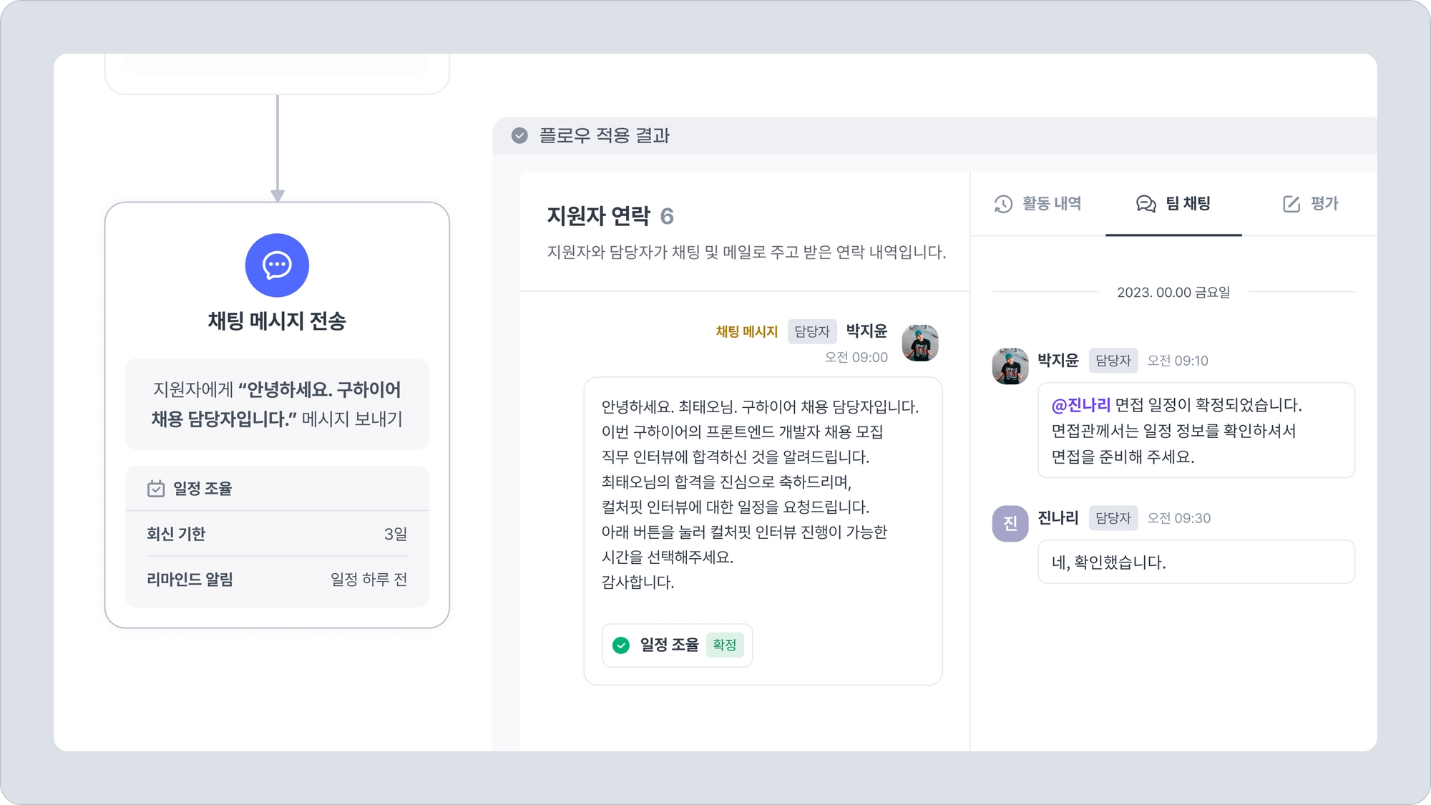Switch to the 평가 tab
This screenshot has width=1431, height=805.
(x=1311, y=204)
